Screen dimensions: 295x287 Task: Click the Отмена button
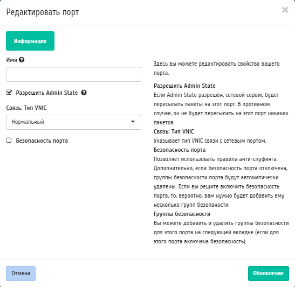pyautogui.click(x=20, y=274)
